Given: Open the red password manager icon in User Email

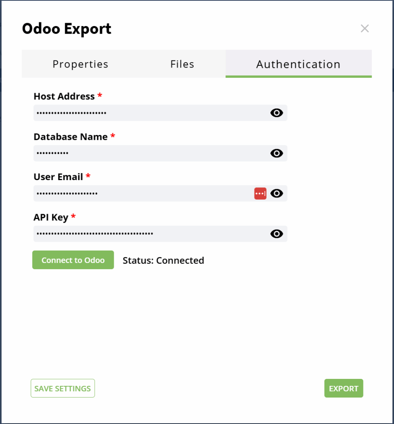Looking at the screenshot, I should tap(260, 194).
